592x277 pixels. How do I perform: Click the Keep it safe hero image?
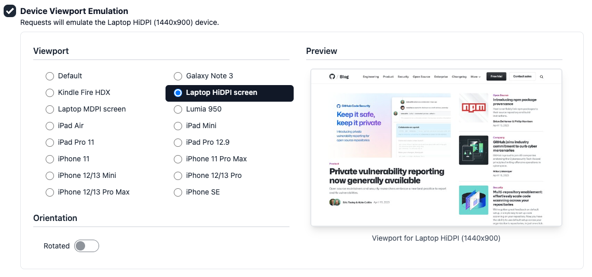[x=390, y=126]
